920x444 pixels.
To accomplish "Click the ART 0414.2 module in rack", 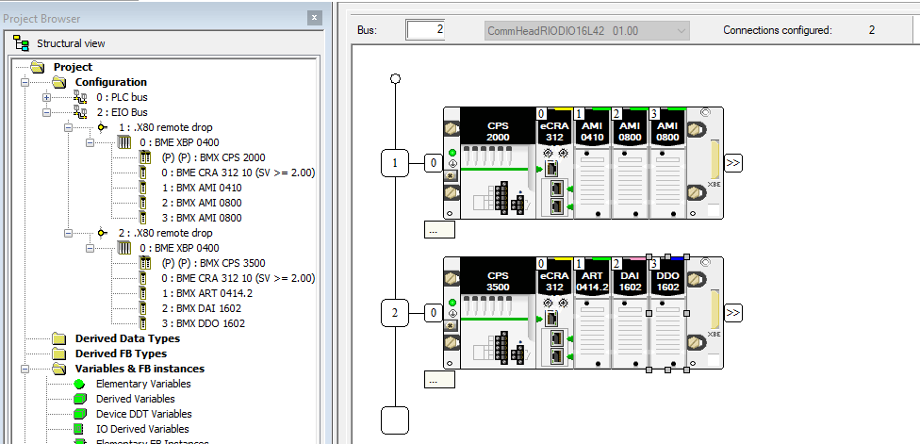I will 592,313.
